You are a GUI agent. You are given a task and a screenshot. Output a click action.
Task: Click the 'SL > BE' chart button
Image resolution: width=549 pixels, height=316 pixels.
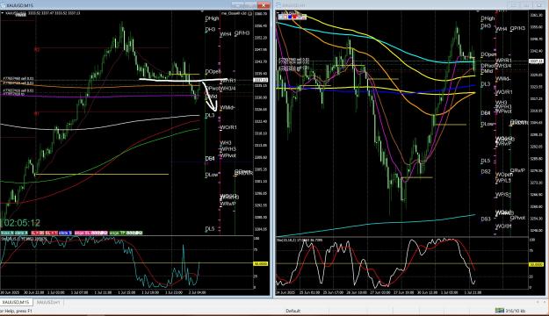[x=37, y=233]
